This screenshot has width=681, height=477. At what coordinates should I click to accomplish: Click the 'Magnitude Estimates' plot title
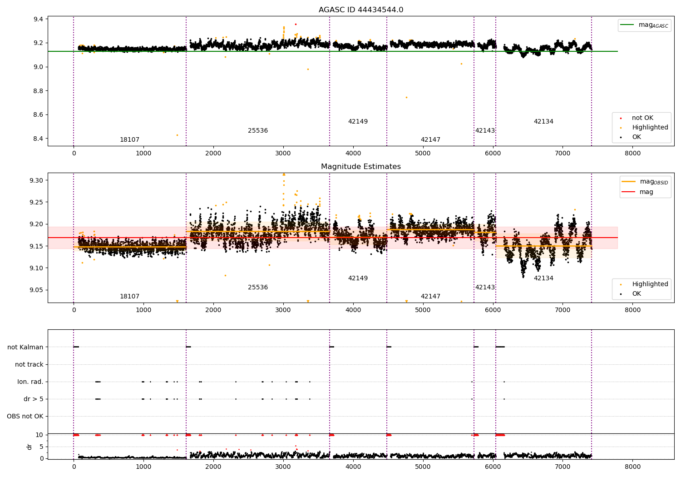point(361,167)
